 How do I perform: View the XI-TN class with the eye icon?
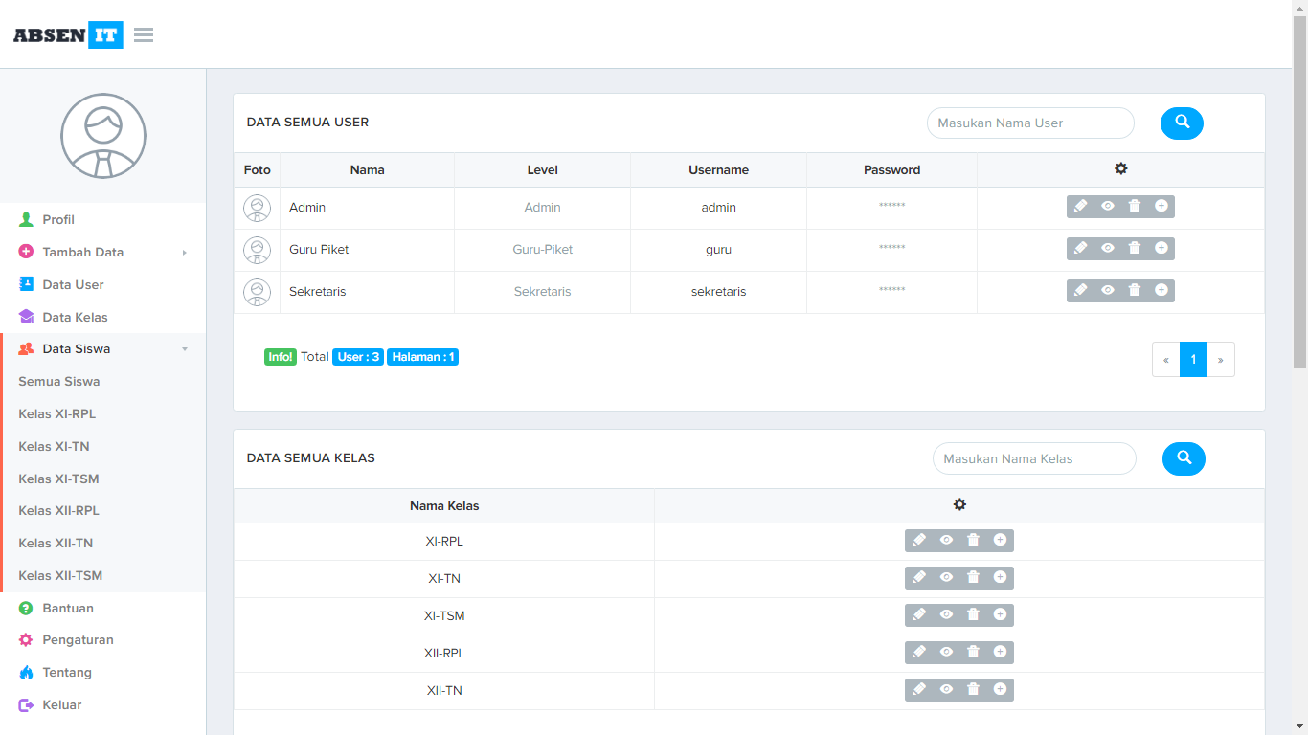(946, 577)
